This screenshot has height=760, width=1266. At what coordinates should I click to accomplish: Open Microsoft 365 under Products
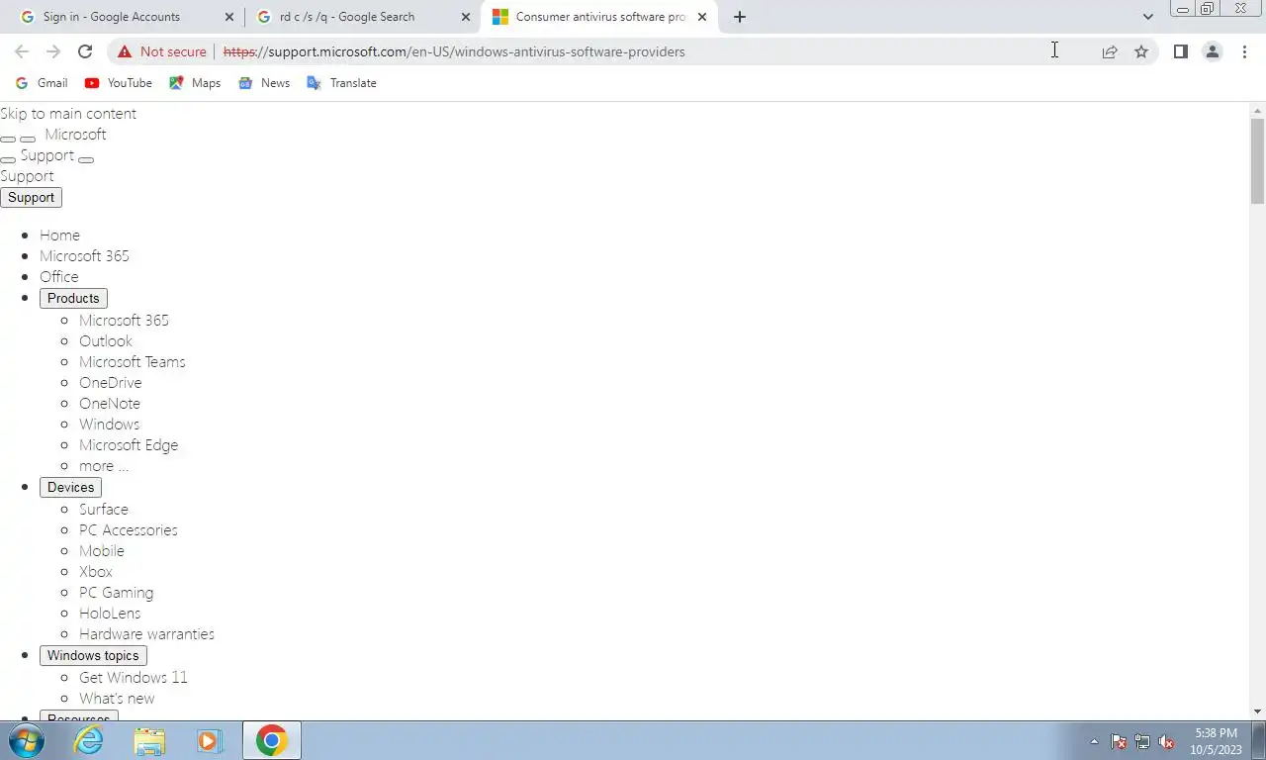(x=124, y=321)
